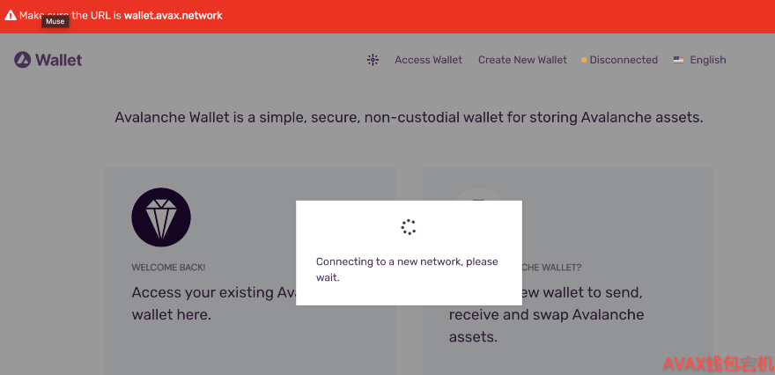Image resolution: width=775 pixels, height=375 pixels.
Task: Click the diamond icon in the Welcome Back card
Action: click(161, 217)
